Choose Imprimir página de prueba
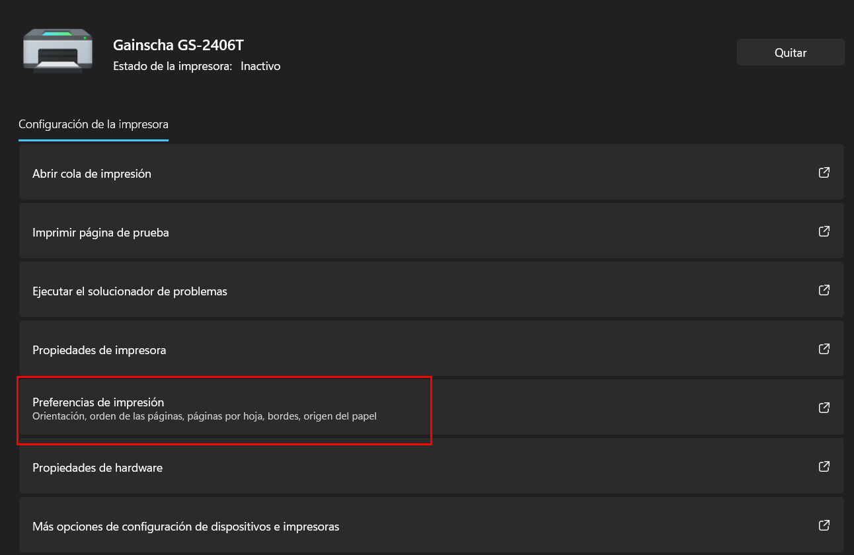Screen dimensions: 854x555 100,233
